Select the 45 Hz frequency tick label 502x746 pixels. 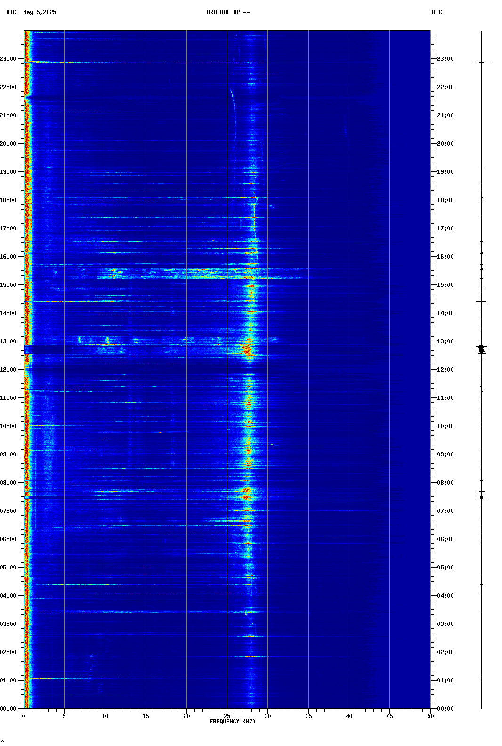[389, 716]
